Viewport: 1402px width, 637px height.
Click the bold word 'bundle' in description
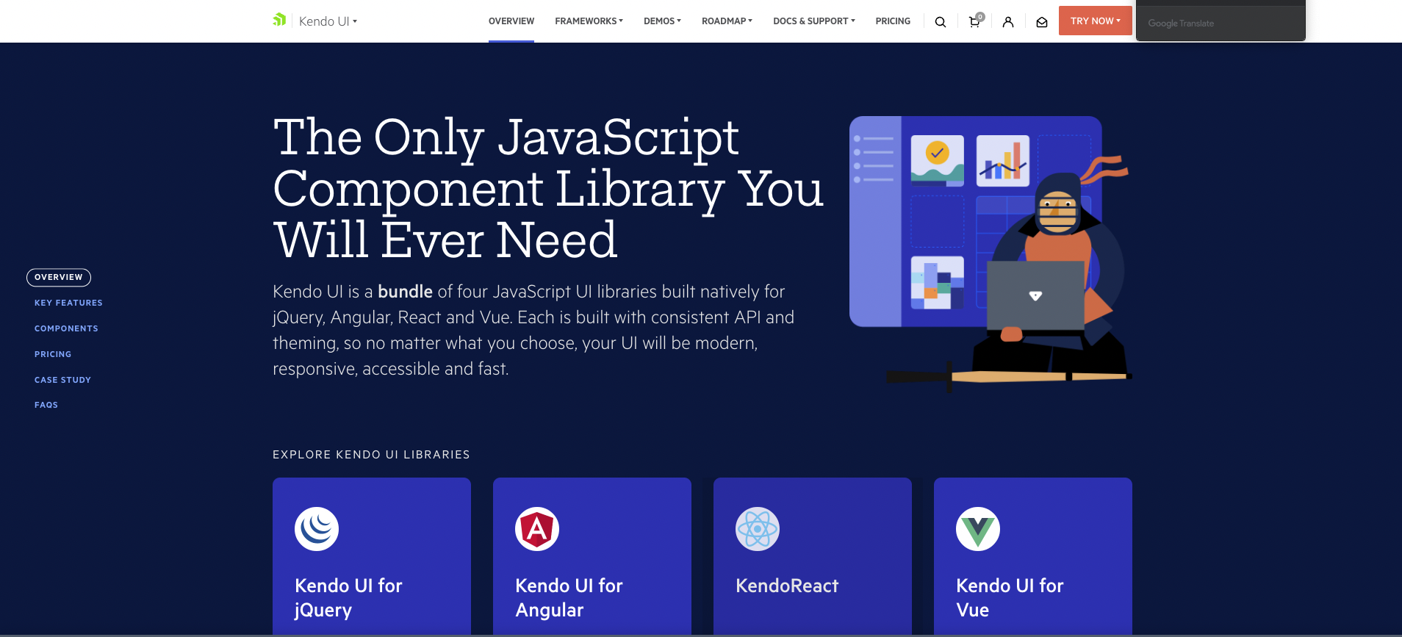(405, 292)
